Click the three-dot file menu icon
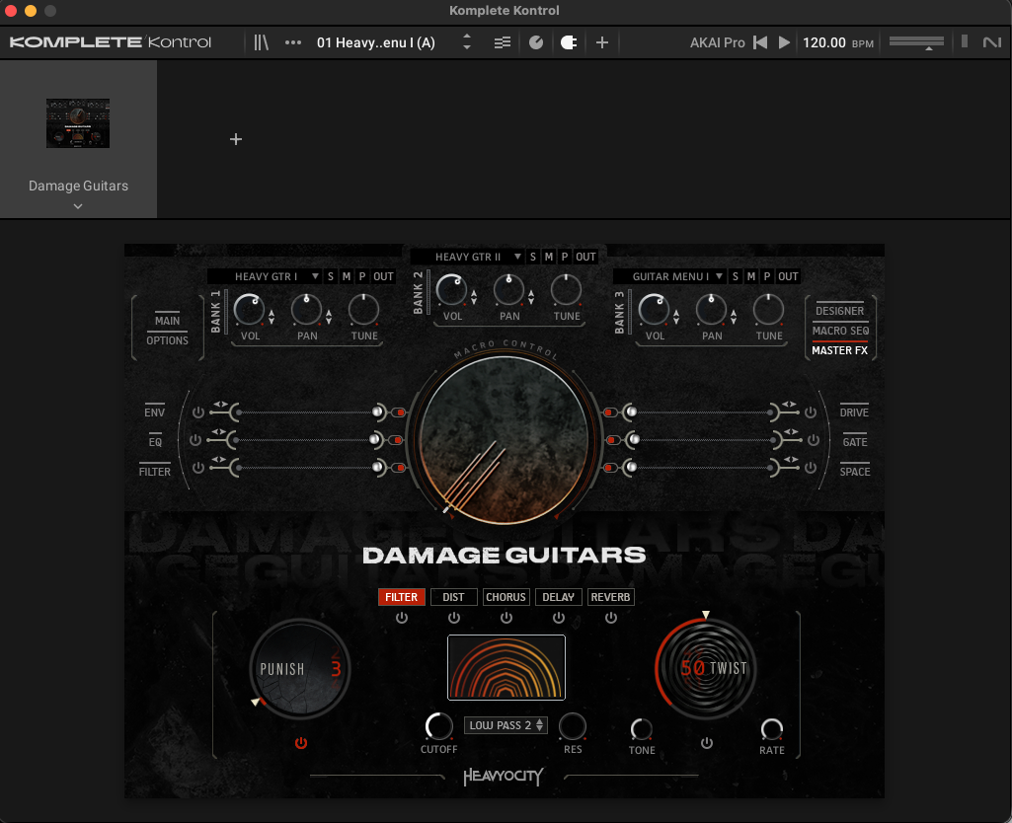Screen dimensions: 1012x823 (292, 42)
